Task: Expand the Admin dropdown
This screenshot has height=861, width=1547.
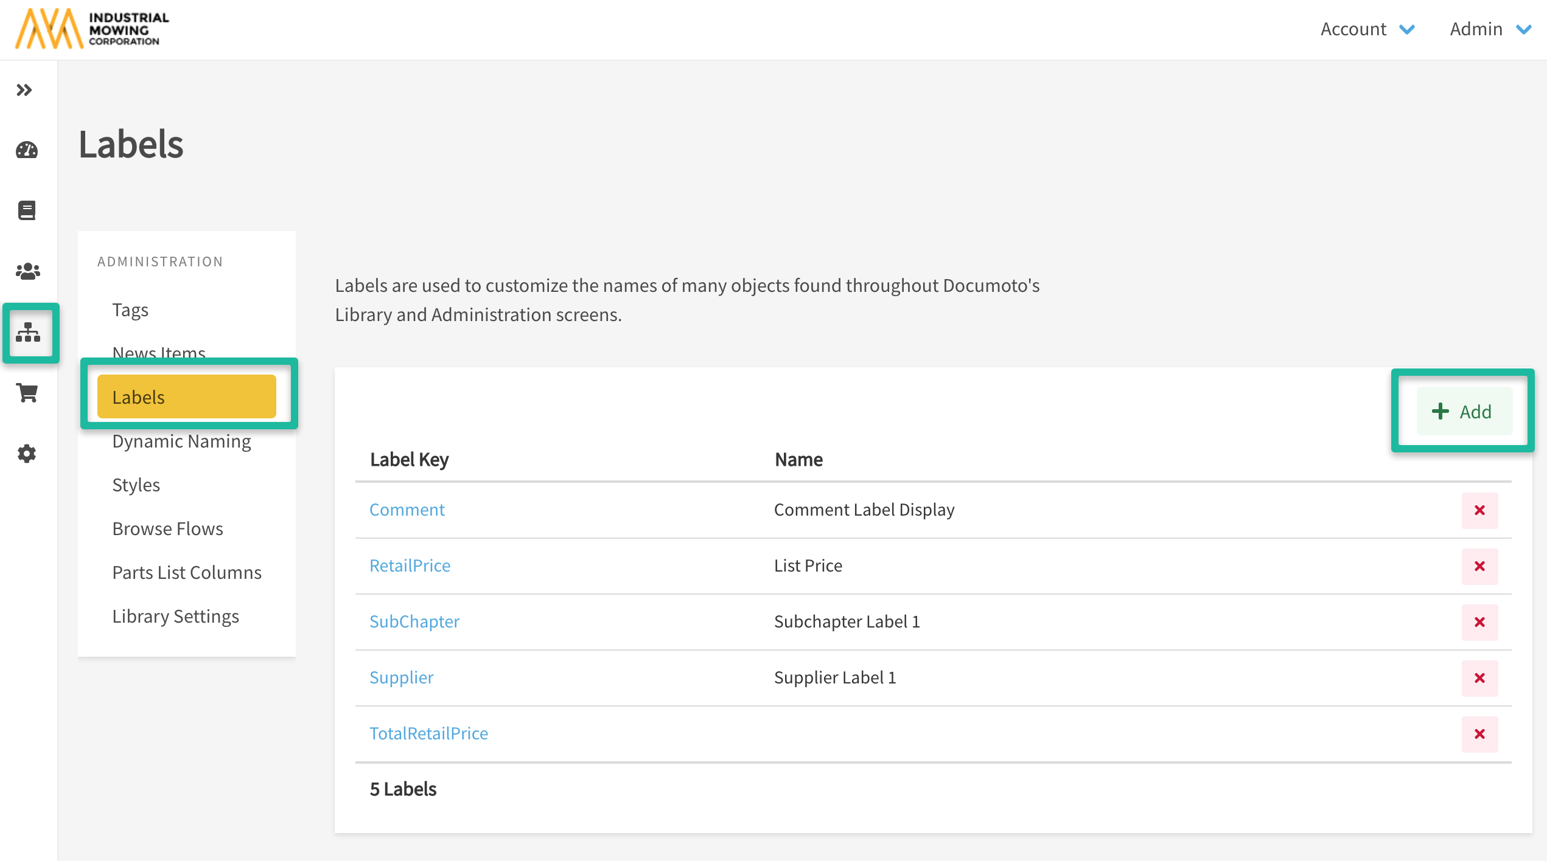Action: [1489, 29]
